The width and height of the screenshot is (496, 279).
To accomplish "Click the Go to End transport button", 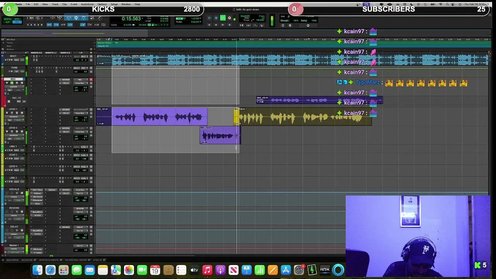I will coord(229,25).
